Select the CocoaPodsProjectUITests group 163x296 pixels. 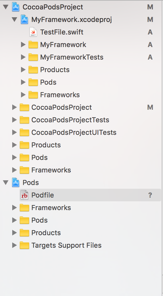(74, 132)
